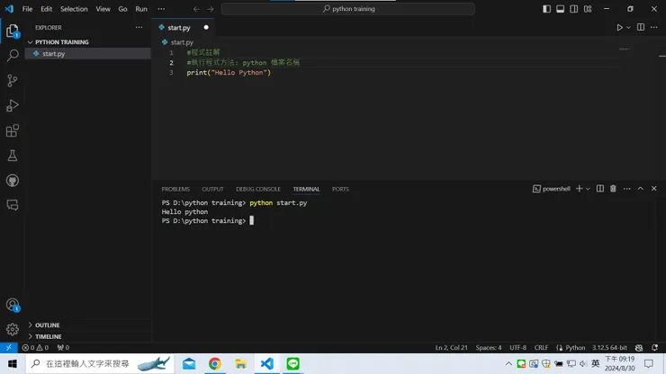Open terminal panel more actions ellipsis
The image size is (666, 374).
pos(627,189)
